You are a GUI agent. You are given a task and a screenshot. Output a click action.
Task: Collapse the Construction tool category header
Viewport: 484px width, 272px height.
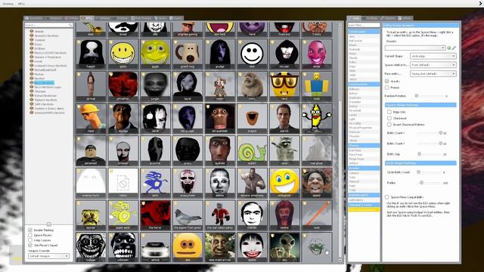(364, 84)
